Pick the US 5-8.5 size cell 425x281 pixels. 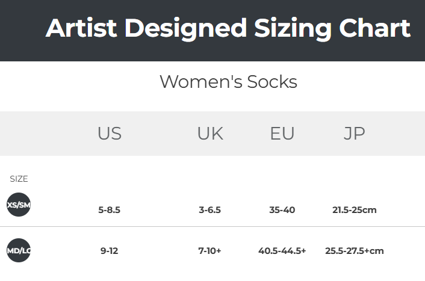coord(110,210)
